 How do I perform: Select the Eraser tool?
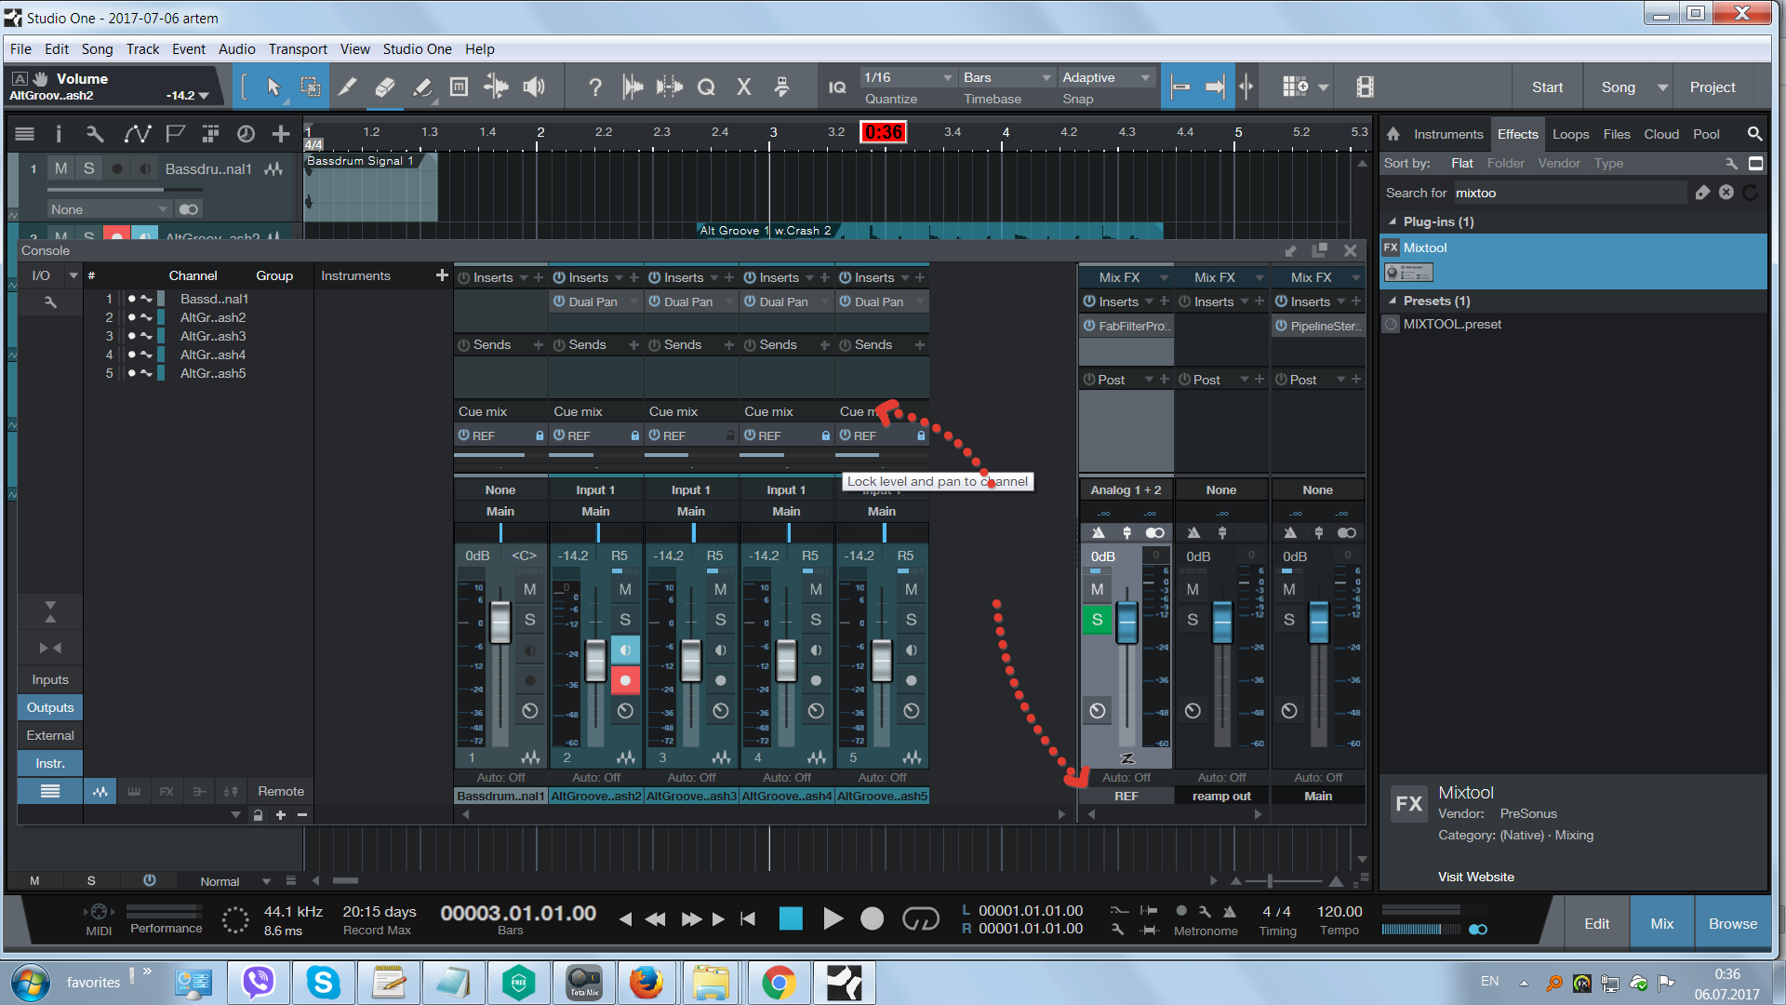[384, 87]
